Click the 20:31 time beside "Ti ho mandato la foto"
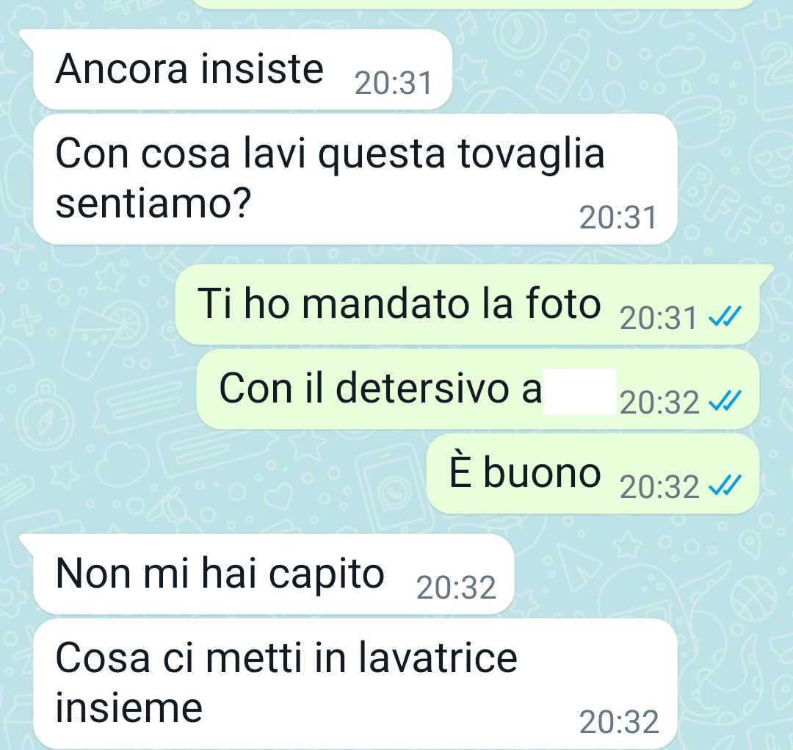This screenshot has width=793, height=750. click(659, 318)
